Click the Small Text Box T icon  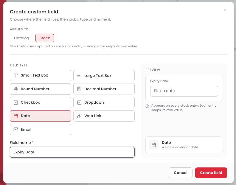click(16, 75)
